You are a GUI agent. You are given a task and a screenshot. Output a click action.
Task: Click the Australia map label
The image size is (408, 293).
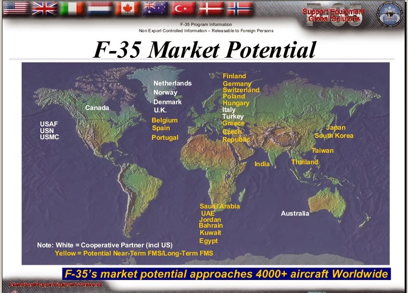[295, 213]
